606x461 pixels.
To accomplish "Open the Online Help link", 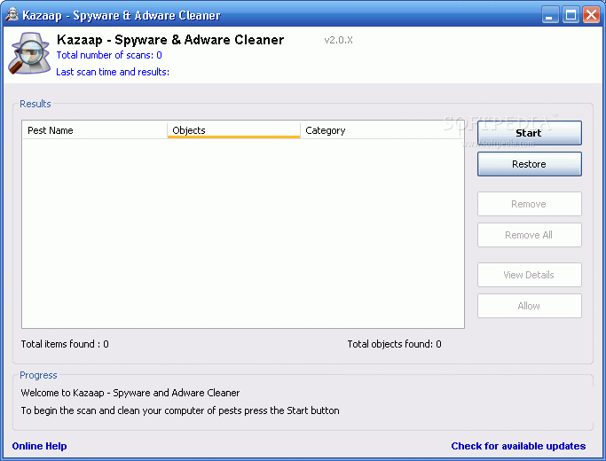I will point(39,446).
